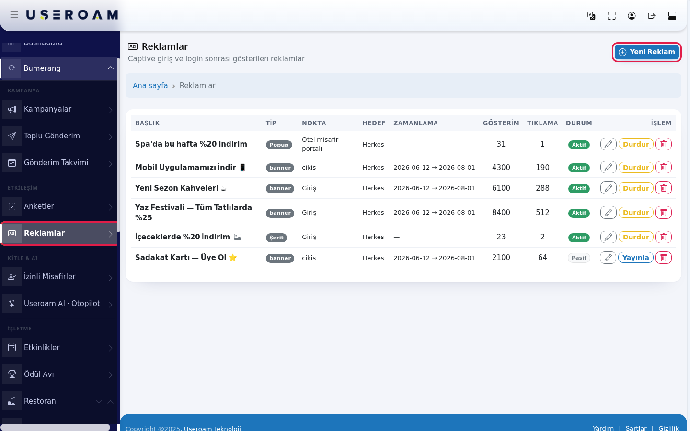This screenshot has height=431, width=690.
Task: Delete the Mobil Uygulamamızı İndir ad
Action: pos(664,167)
